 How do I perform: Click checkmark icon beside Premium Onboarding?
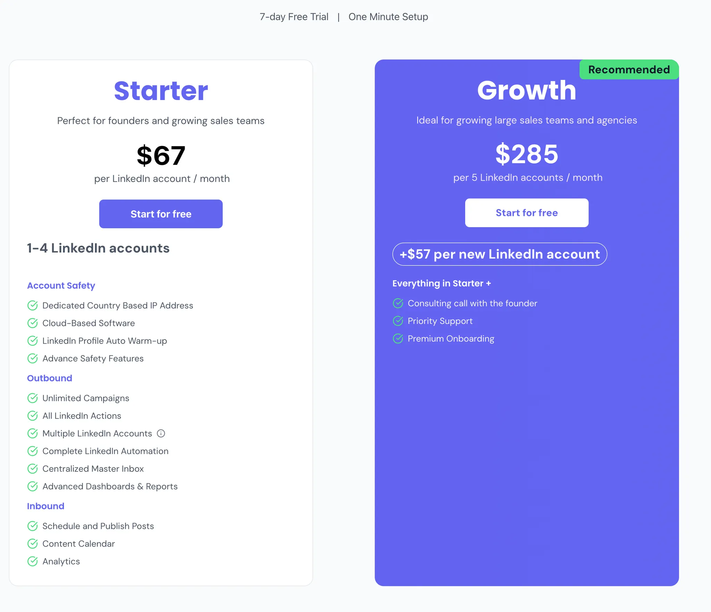398,339
